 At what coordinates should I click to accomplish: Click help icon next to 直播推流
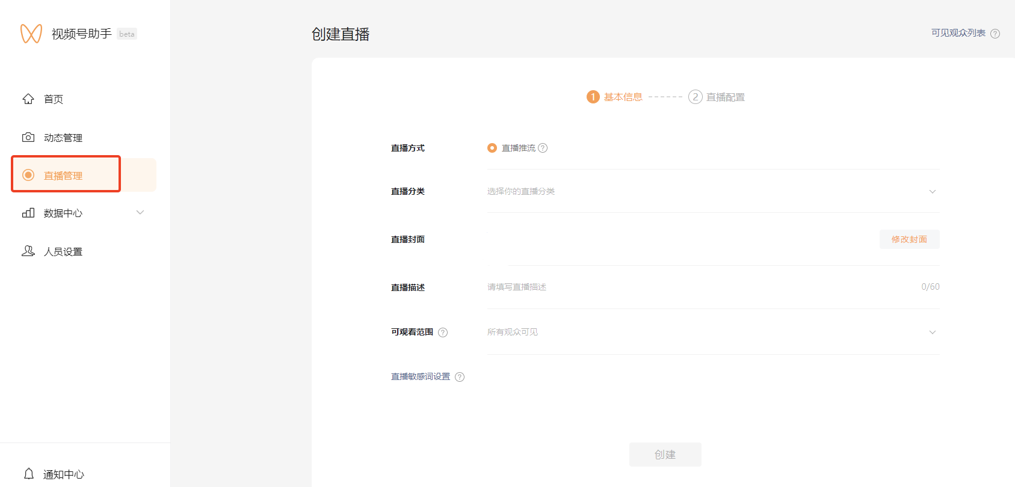pos(543,148)
